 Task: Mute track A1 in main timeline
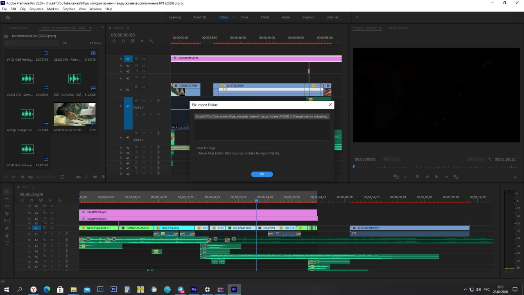(x=52, y=234)
